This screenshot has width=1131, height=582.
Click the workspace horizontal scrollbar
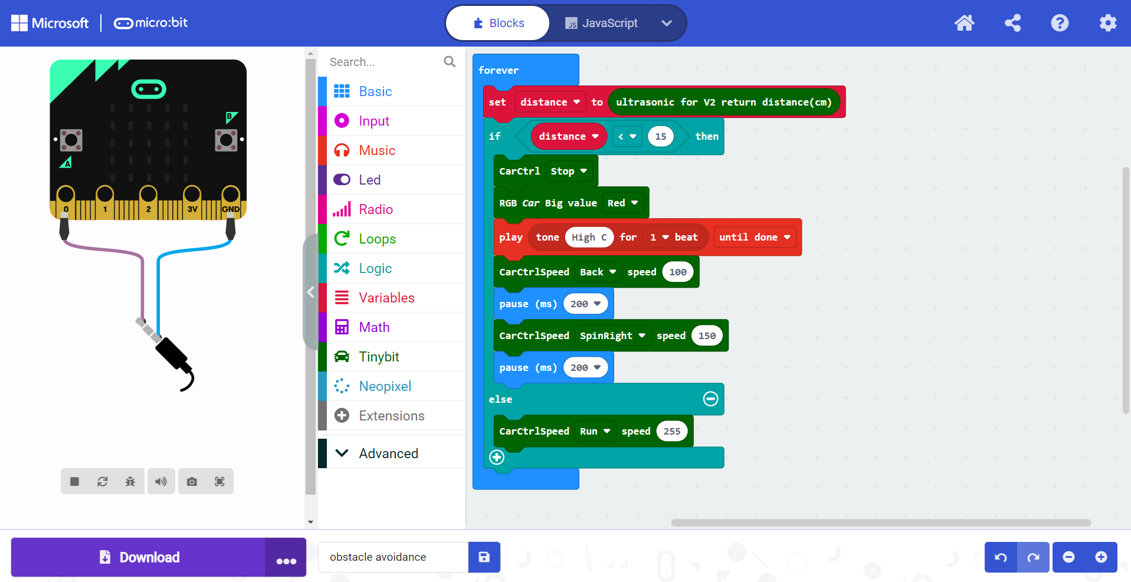pos(880,523)
